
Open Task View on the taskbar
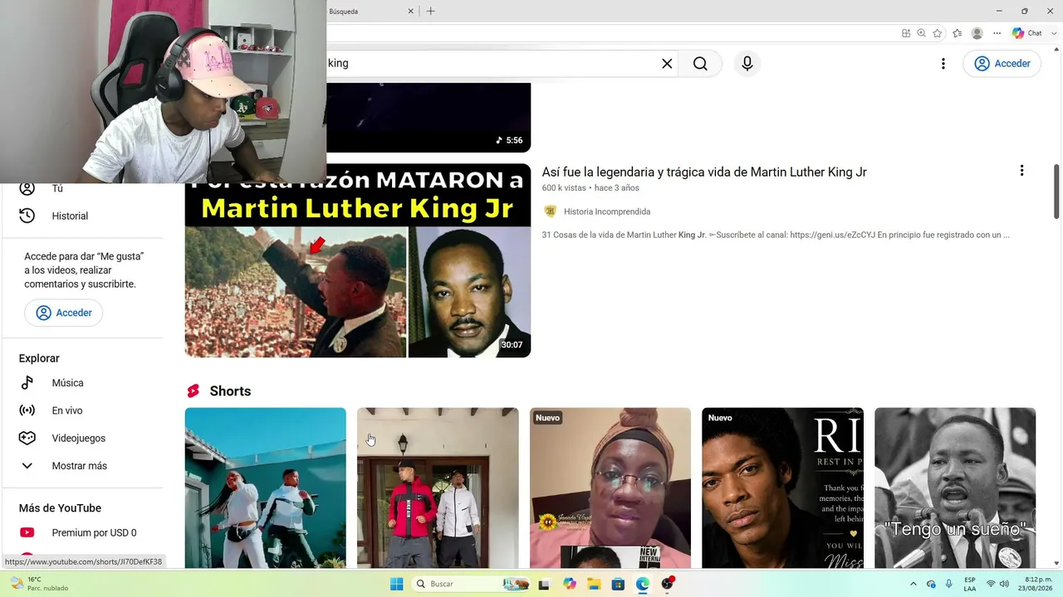click(544, 584)
